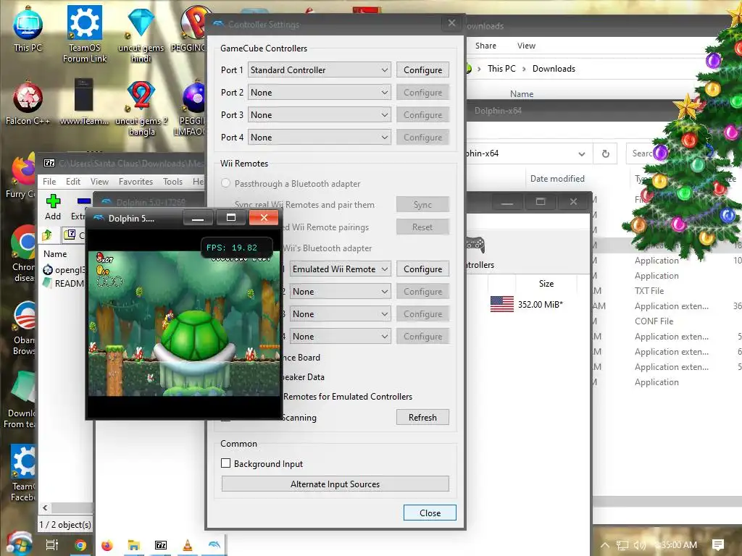Expand Explorer address bar history dropdown
742x556 pixels.
582,153
